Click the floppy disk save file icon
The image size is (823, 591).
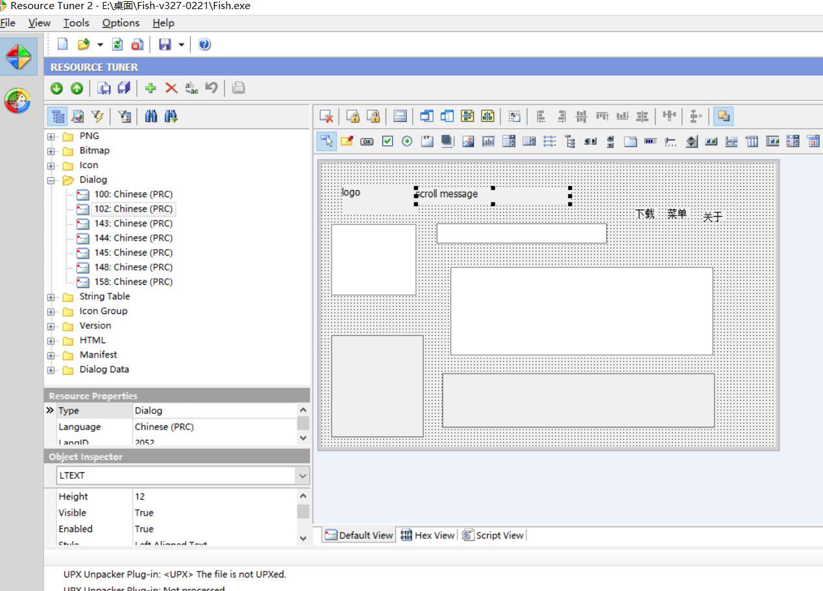click(165, 44)
